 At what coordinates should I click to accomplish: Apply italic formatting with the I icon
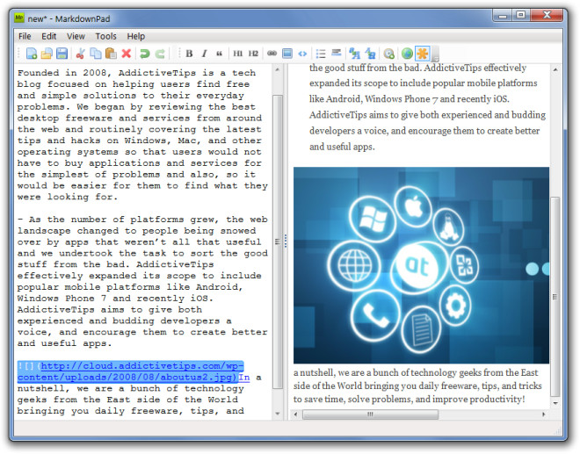(204, 54)
